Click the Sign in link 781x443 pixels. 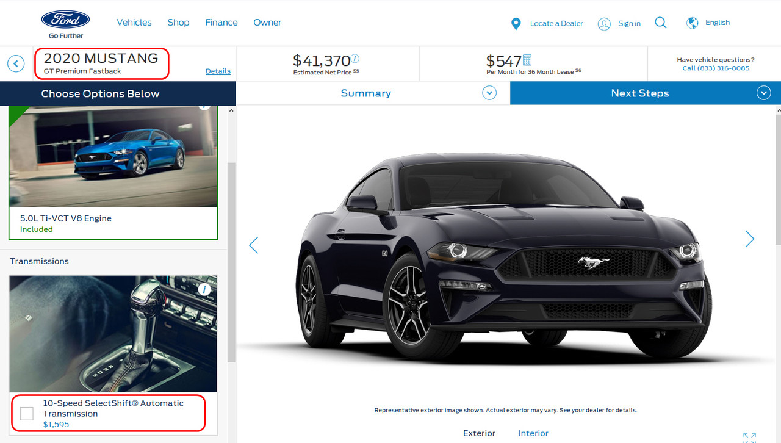pyautogui.click(x=629, y=24)
